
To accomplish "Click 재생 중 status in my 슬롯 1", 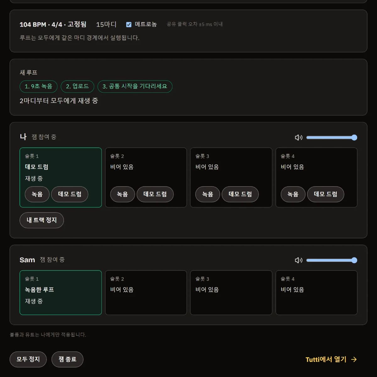I will [34, 179].
